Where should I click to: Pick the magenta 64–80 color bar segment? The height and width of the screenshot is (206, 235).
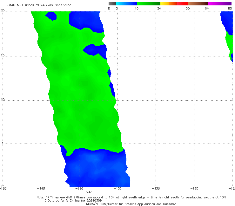pyautogui.click(x=220, y=4)
